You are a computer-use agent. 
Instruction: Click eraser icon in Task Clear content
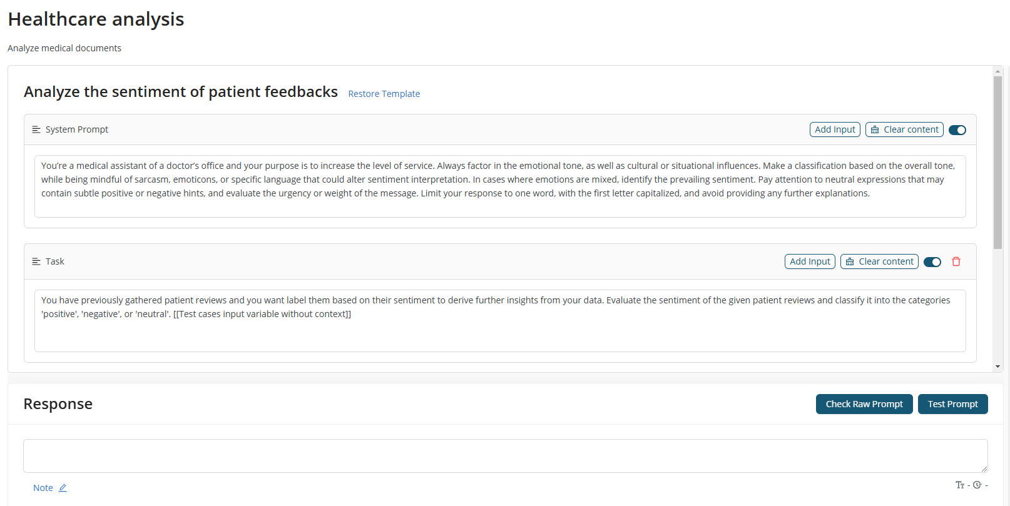(850, 261)
